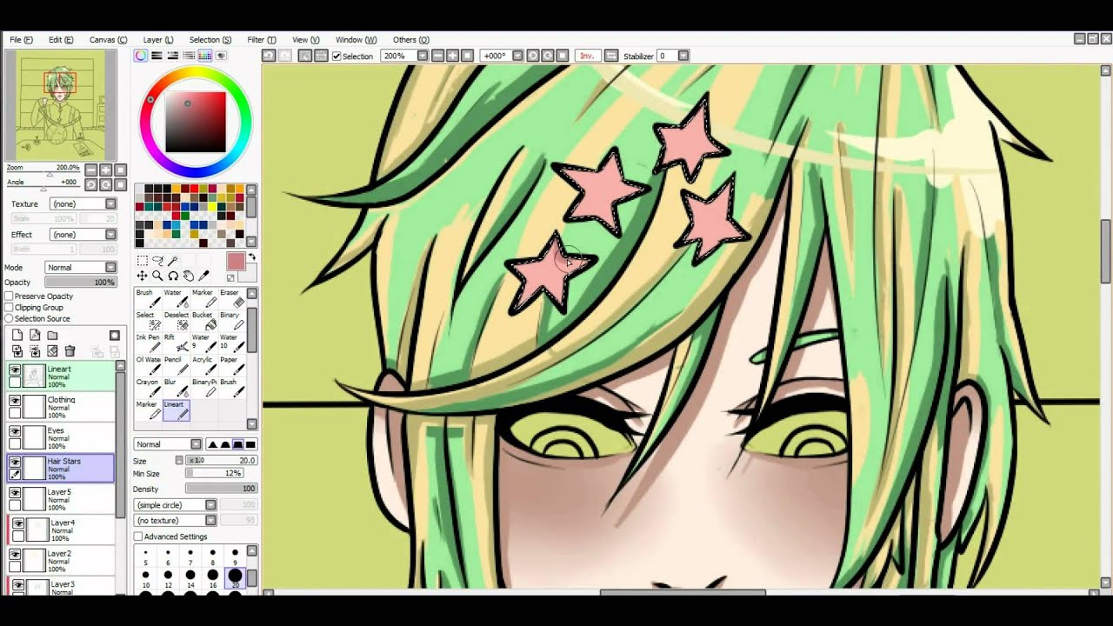Select brush size preset 10

145,579
